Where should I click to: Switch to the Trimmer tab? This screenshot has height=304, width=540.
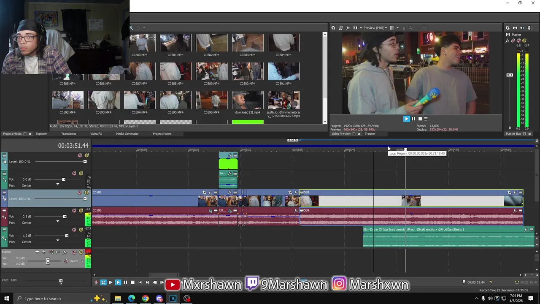click(x=370, y=134)
